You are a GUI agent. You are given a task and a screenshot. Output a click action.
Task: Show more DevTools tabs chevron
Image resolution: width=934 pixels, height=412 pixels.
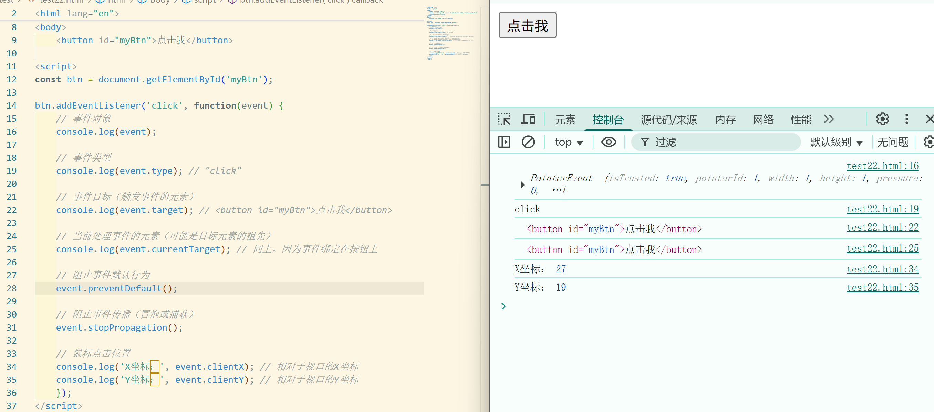tap(829, 119)
